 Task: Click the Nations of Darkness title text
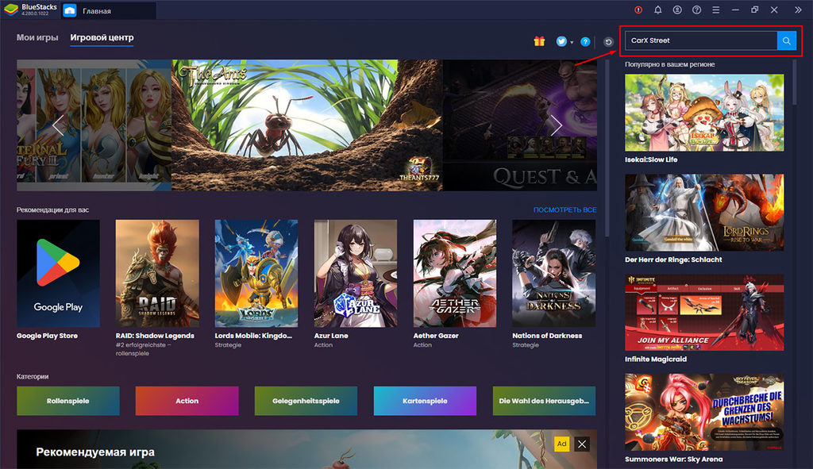[x=547, y=336]
